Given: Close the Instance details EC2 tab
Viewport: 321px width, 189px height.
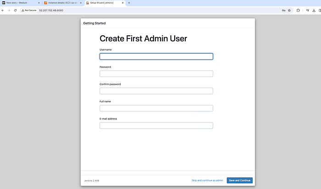Looking at the screenshot, I should (x=81, y=3).
